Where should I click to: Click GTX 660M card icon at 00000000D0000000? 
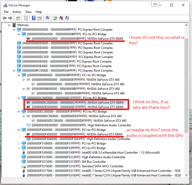click(x=28, y=107)
